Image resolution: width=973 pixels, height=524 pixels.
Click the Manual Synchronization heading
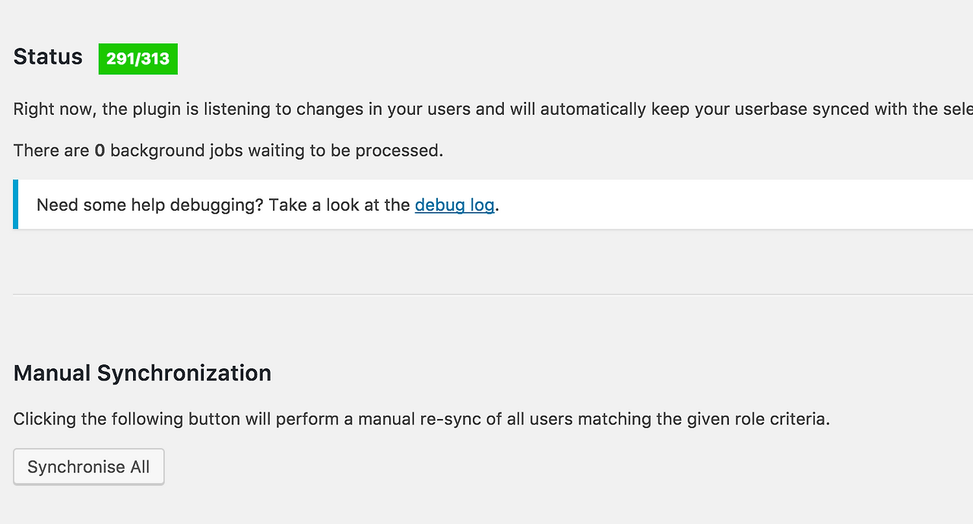point(142,373)
